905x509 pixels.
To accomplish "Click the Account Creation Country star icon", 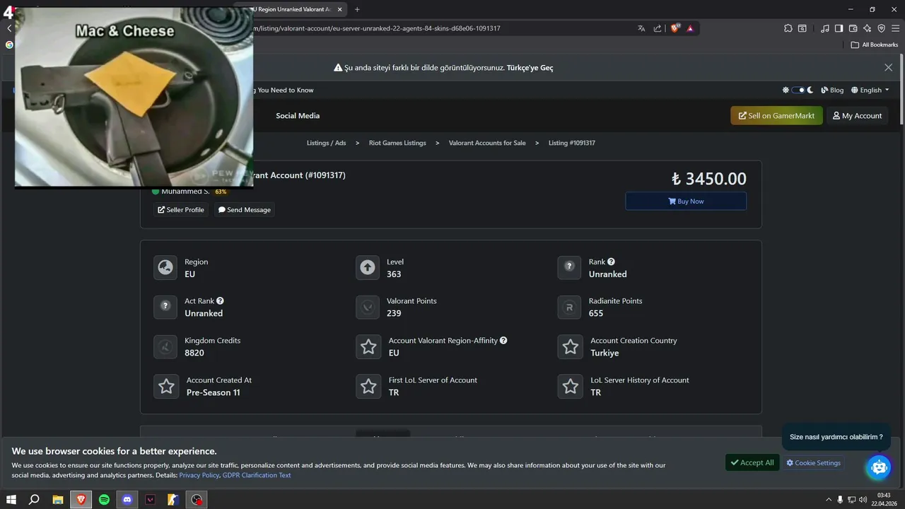I will 570,346.
